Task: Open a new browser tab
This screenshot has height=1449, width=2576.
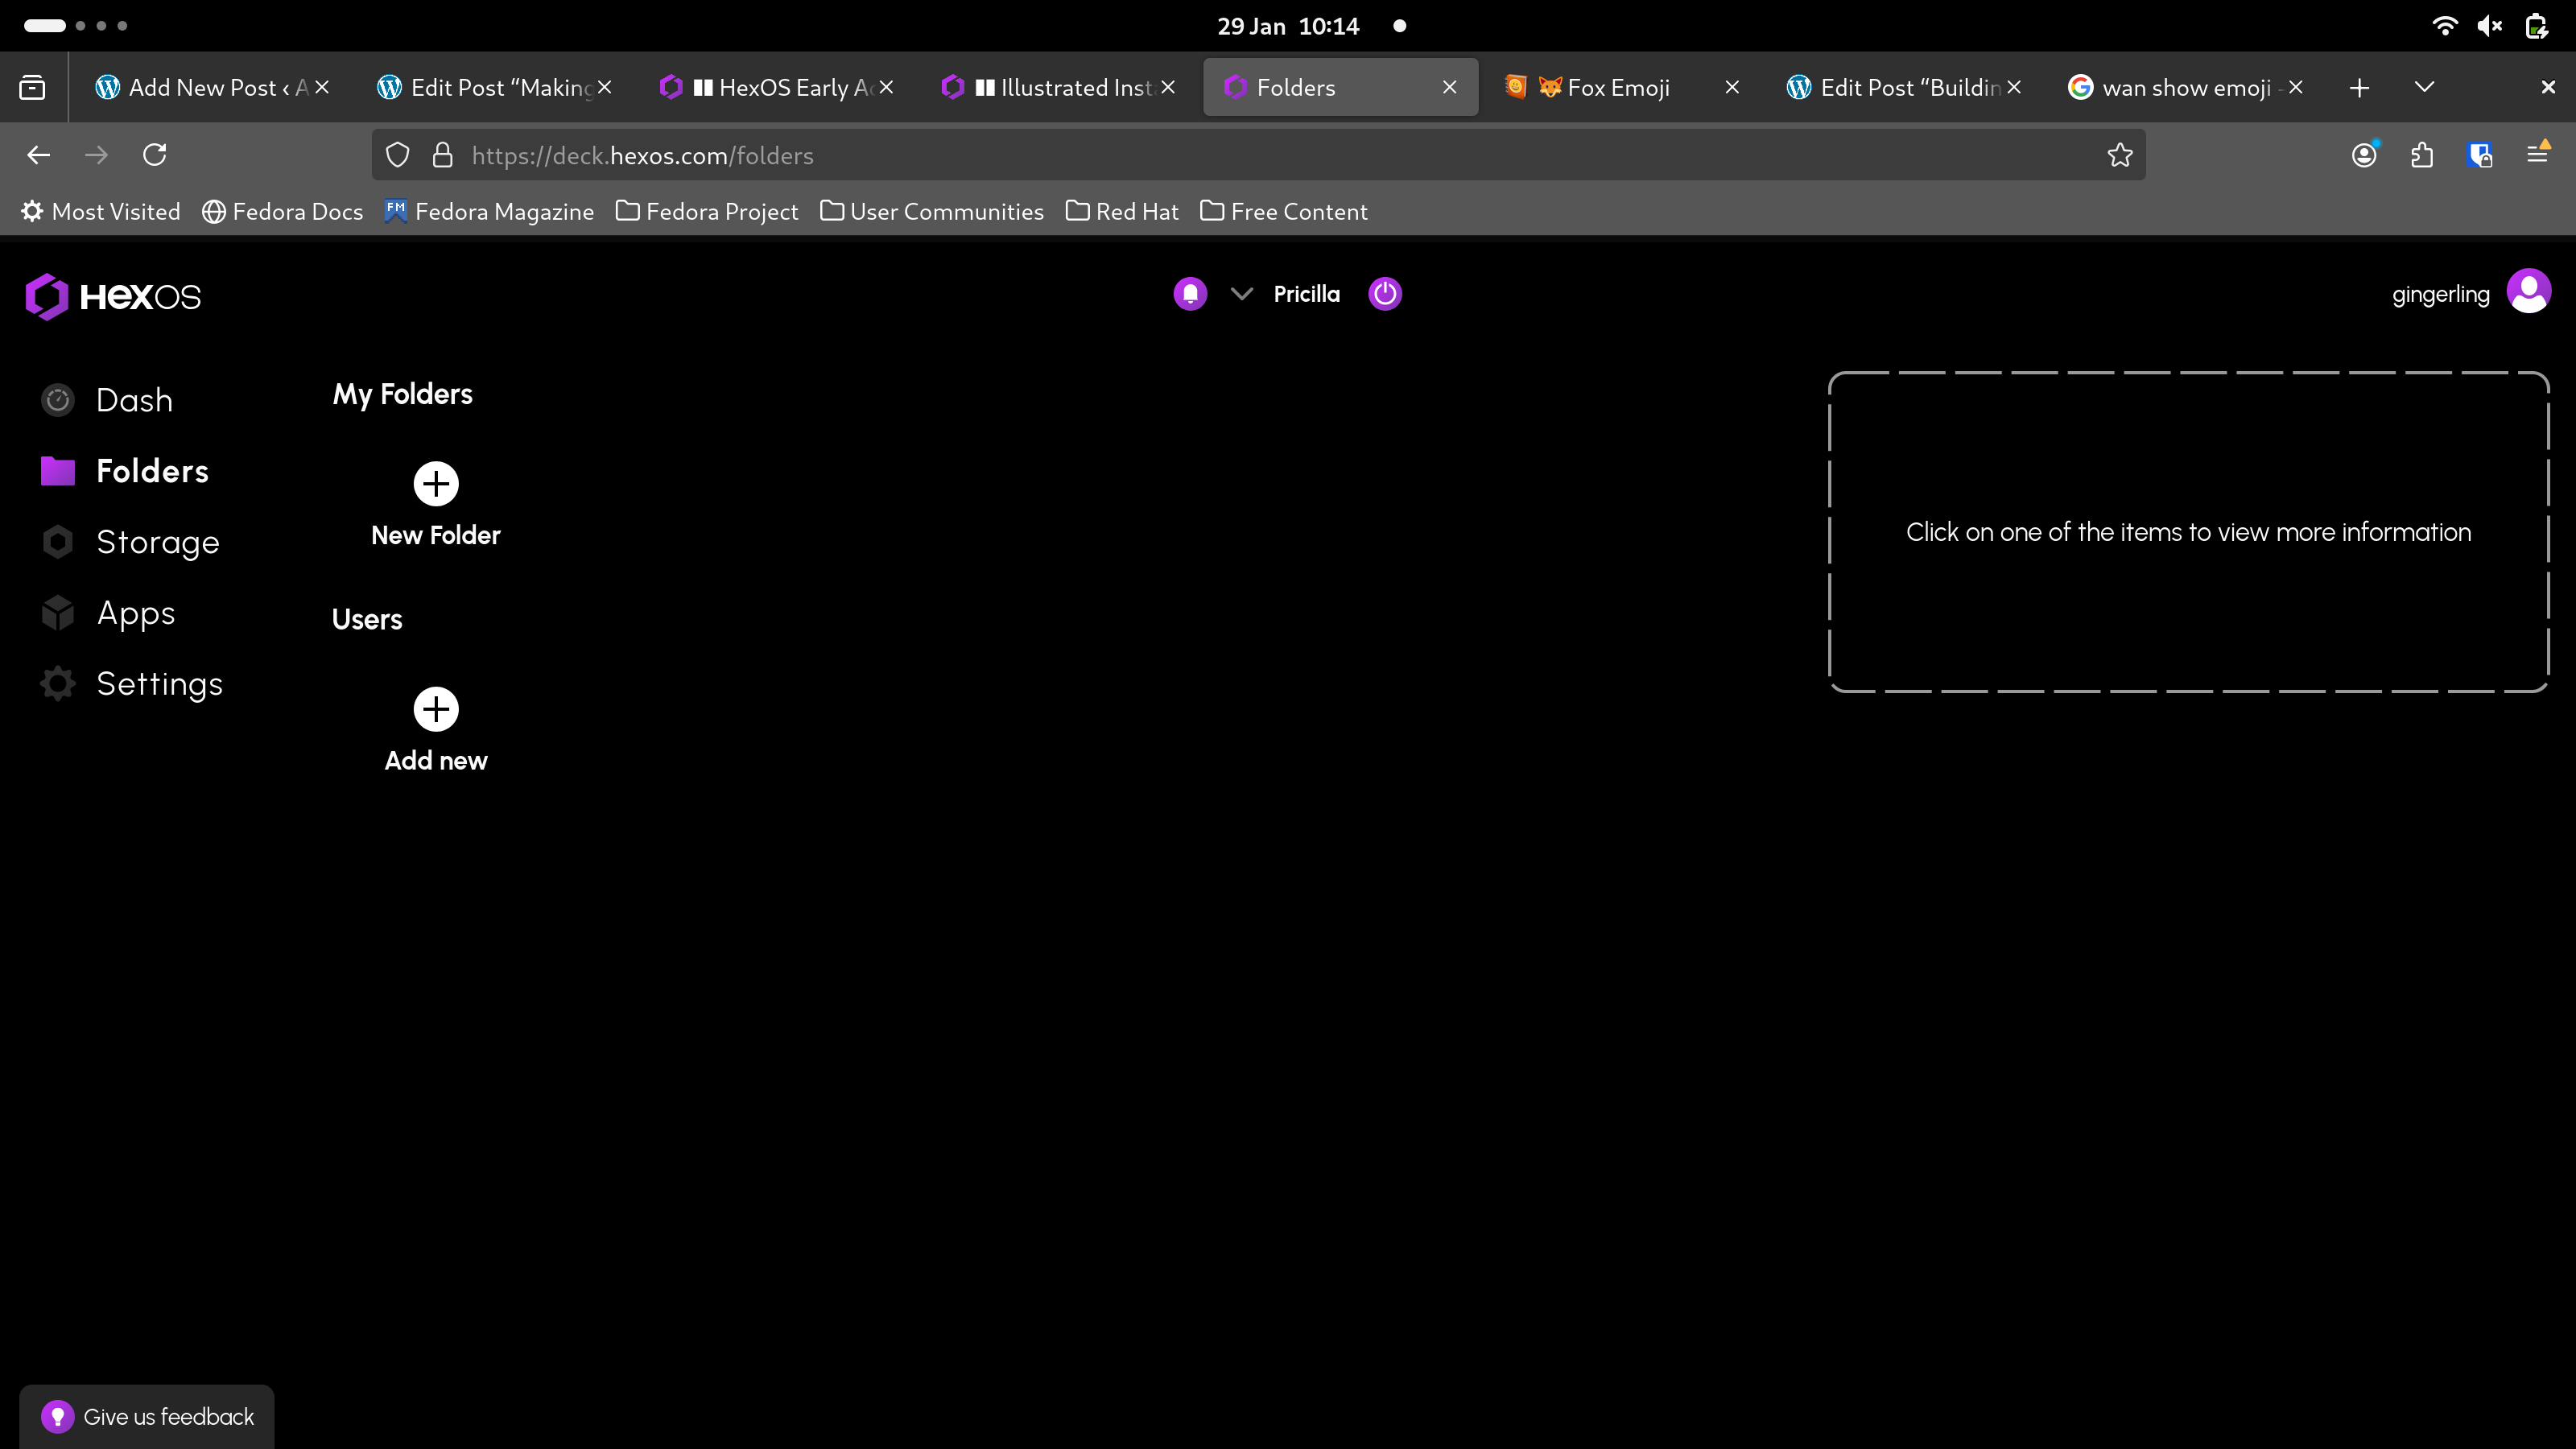Action: [2359, 87]
